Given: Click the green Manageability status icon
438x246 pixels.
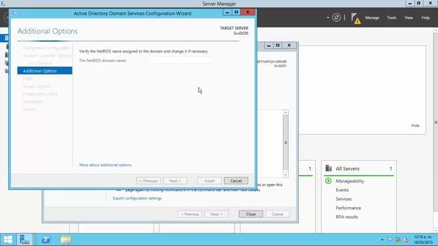Looking at the screenshot, I should [328, 181].
